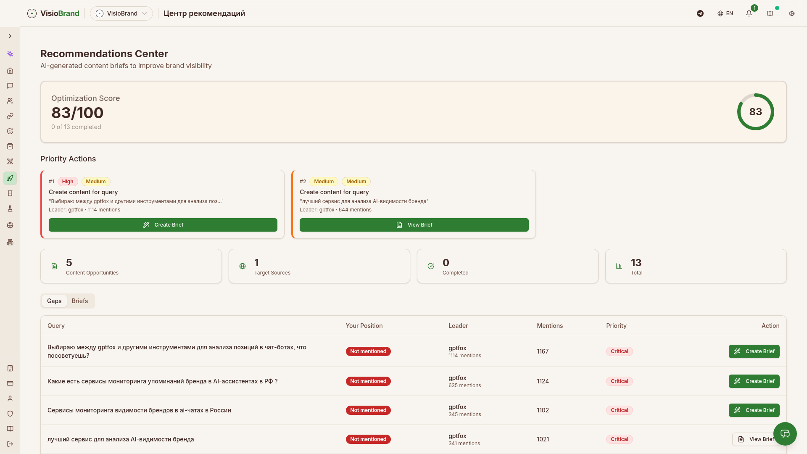Switch to the Briefs tab
Viewport: 807px width, 454px height.
coord(79,301)
